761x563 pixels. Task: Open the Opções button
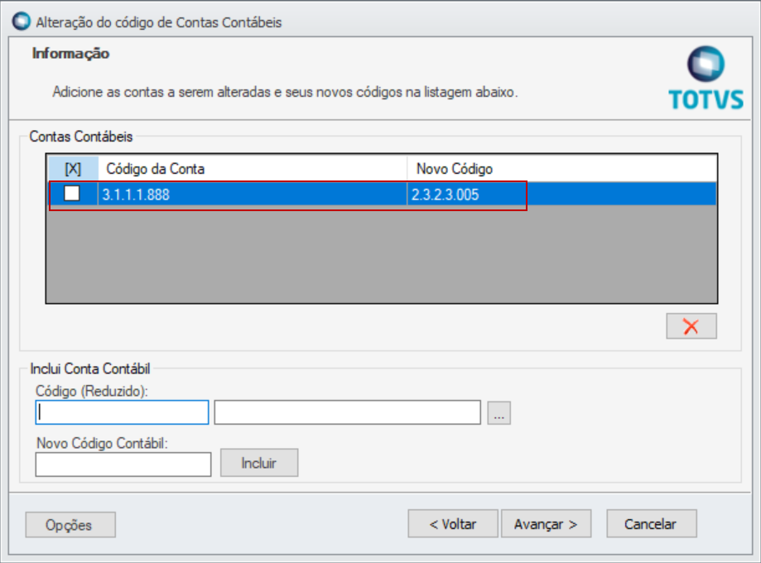tap(70, 525)
